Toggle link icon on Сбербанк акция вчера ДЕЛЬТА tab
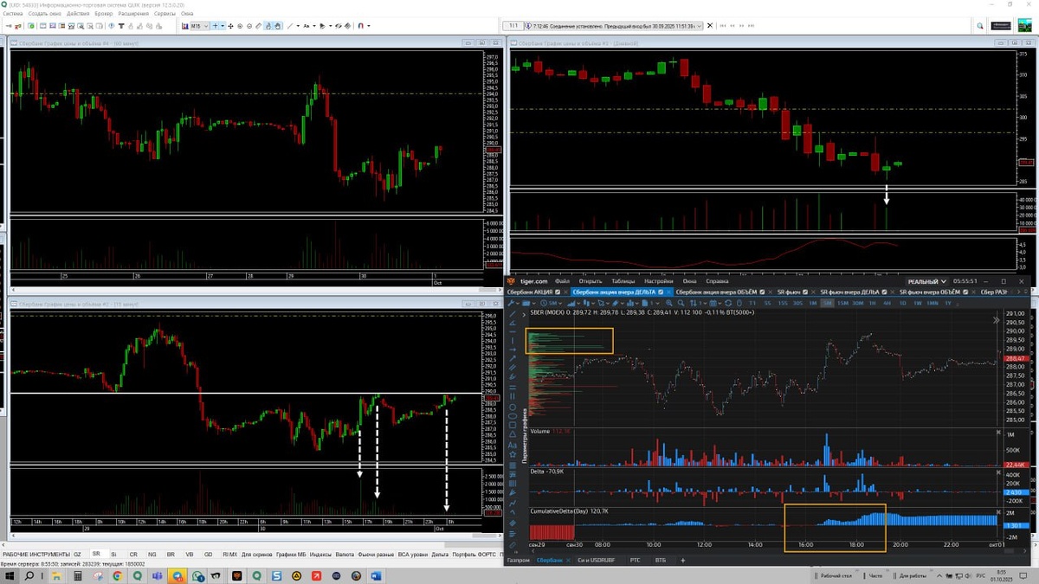Screen dimensions: 1039x584 coord(661,292)
